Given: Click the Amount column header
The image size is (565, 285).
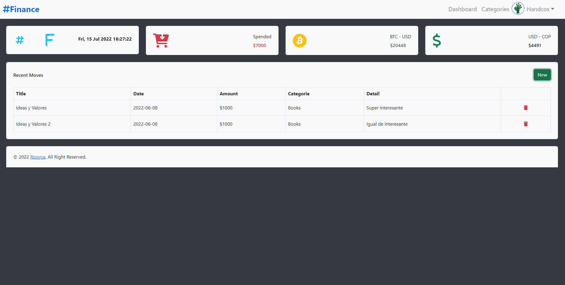Looking at the screenshot, I should 228,94.
